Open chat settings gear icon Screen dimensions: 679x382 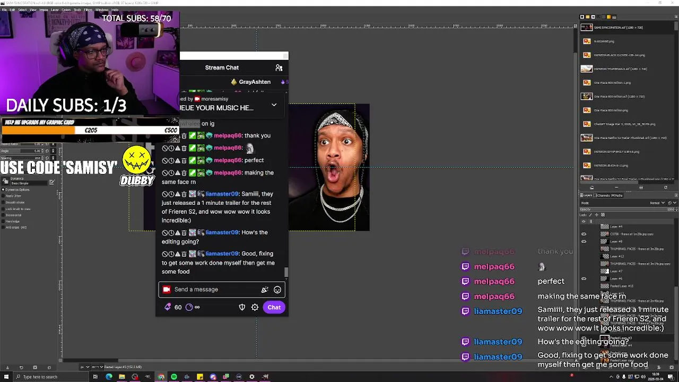click(255, 307)
